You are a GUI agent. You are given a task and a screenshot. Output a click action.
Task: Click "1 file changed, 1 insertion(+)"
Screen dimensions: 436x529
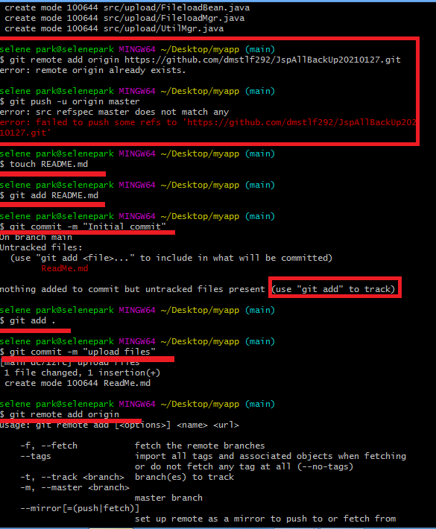[82, 373]
